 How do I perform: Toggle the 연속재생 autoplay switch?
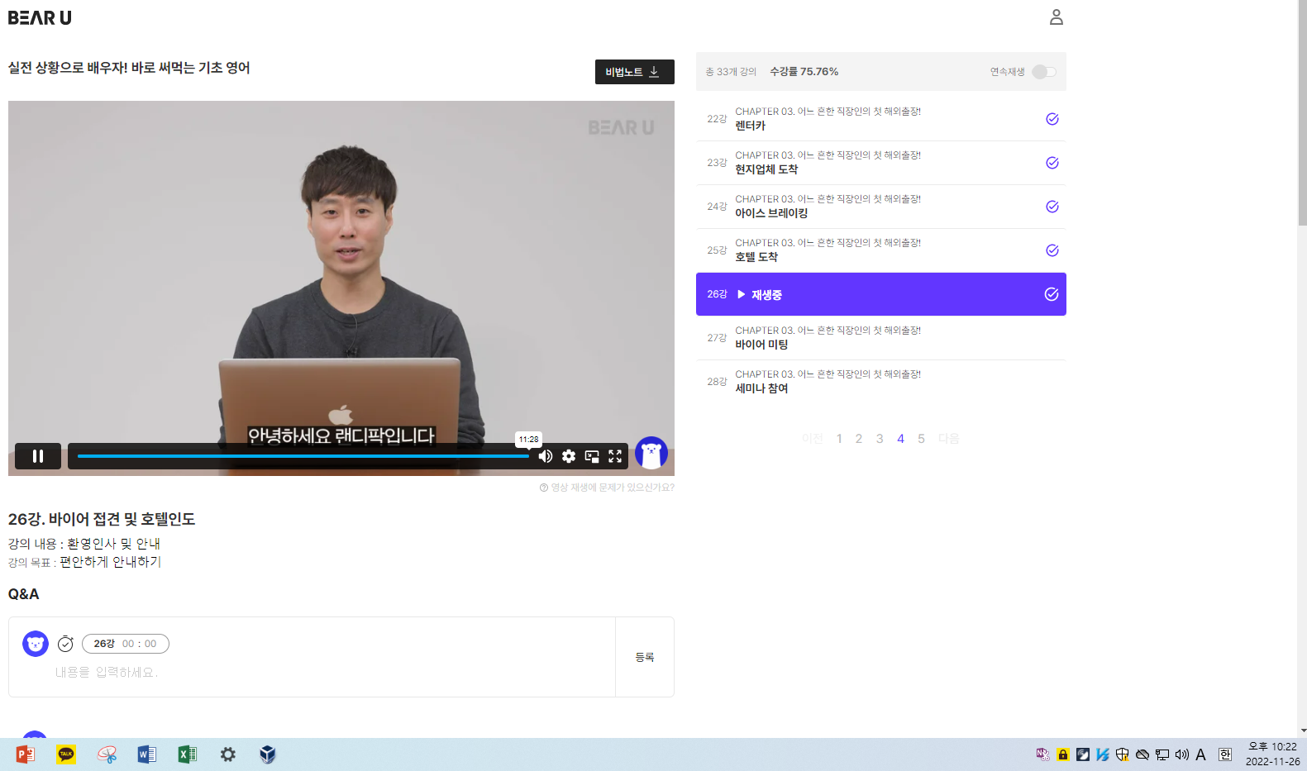coord(1044,72)
